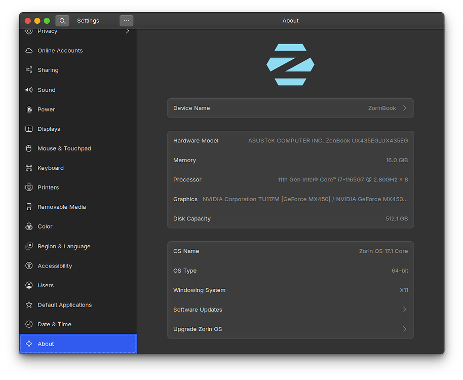The width and height of the screenshot is (463, 380).
Task: Expand the Privacy section arrow
Action: tap(128, 31)
